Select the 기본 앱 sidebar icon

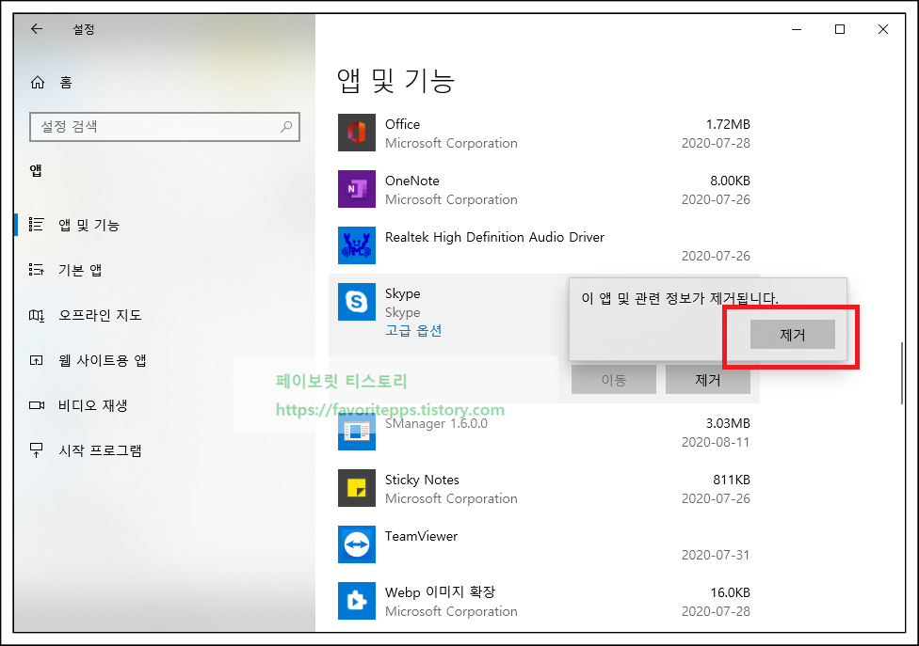click(x=37, y=270)
